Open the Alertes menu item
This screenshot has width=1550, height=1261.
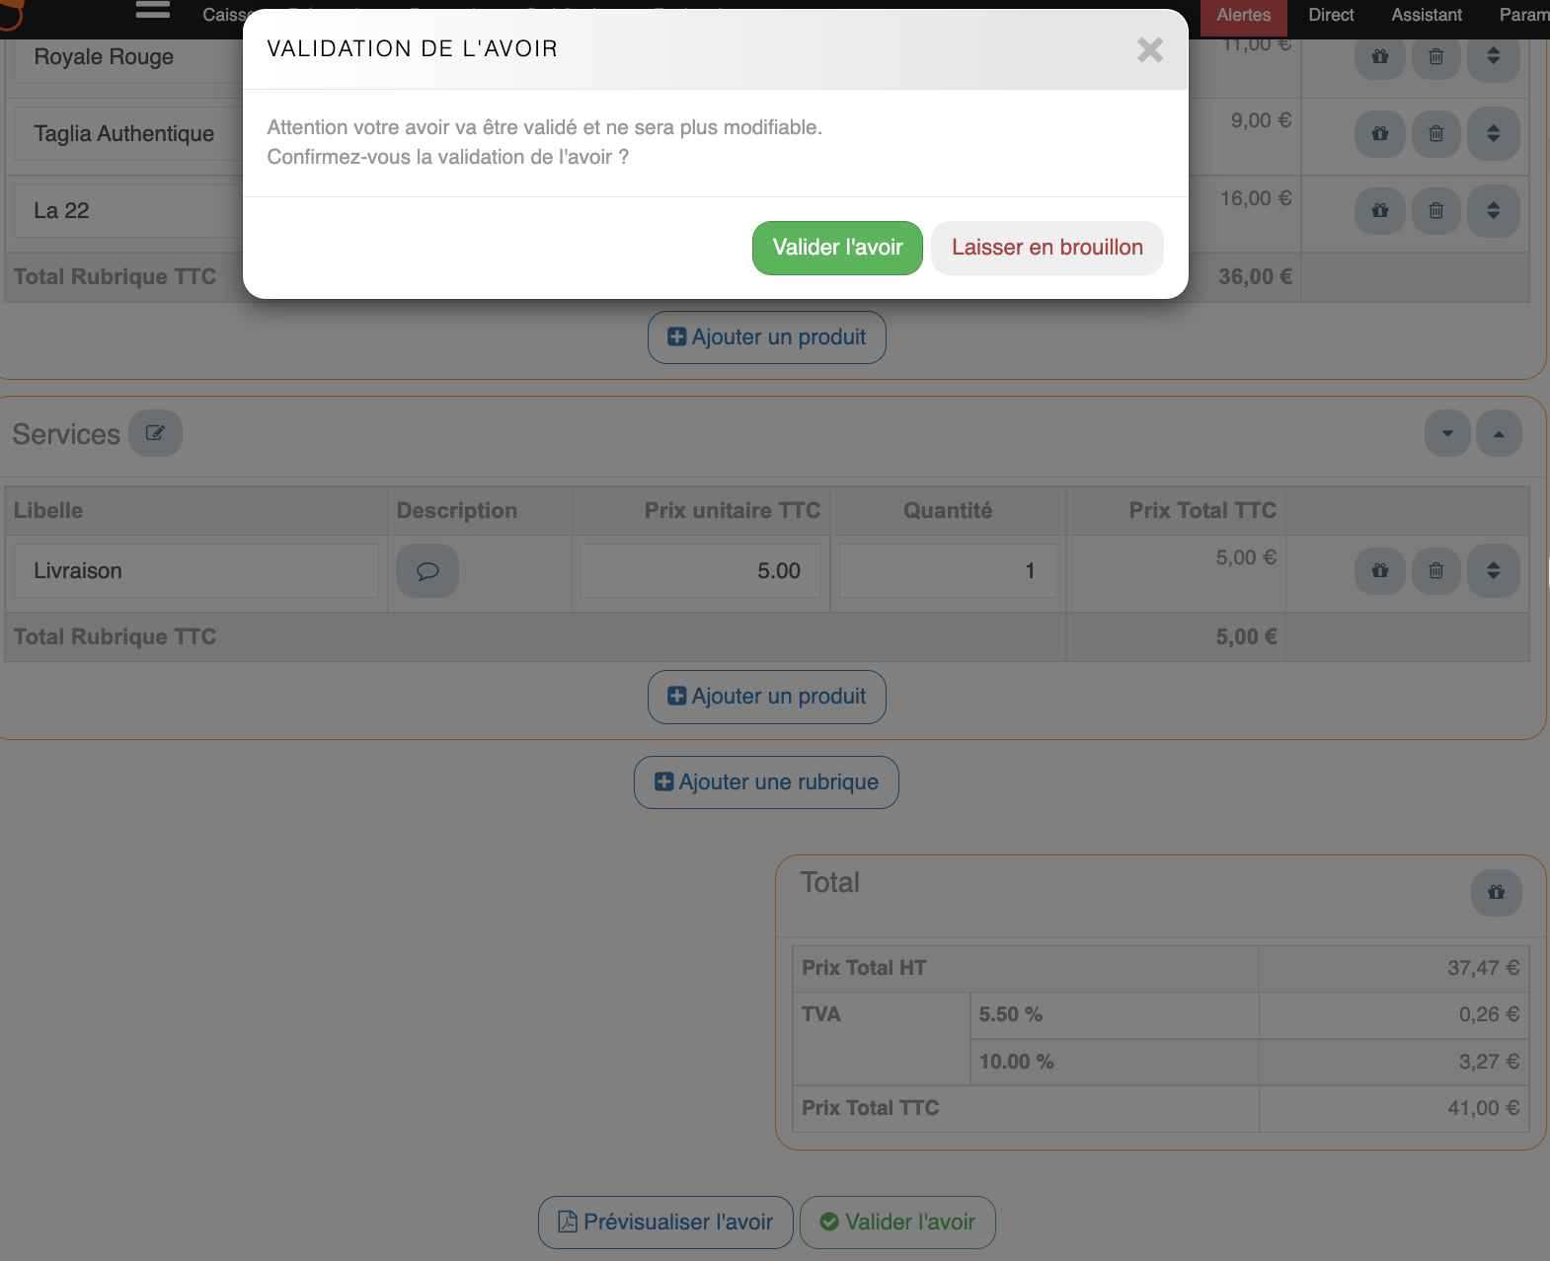(1243, 15)
